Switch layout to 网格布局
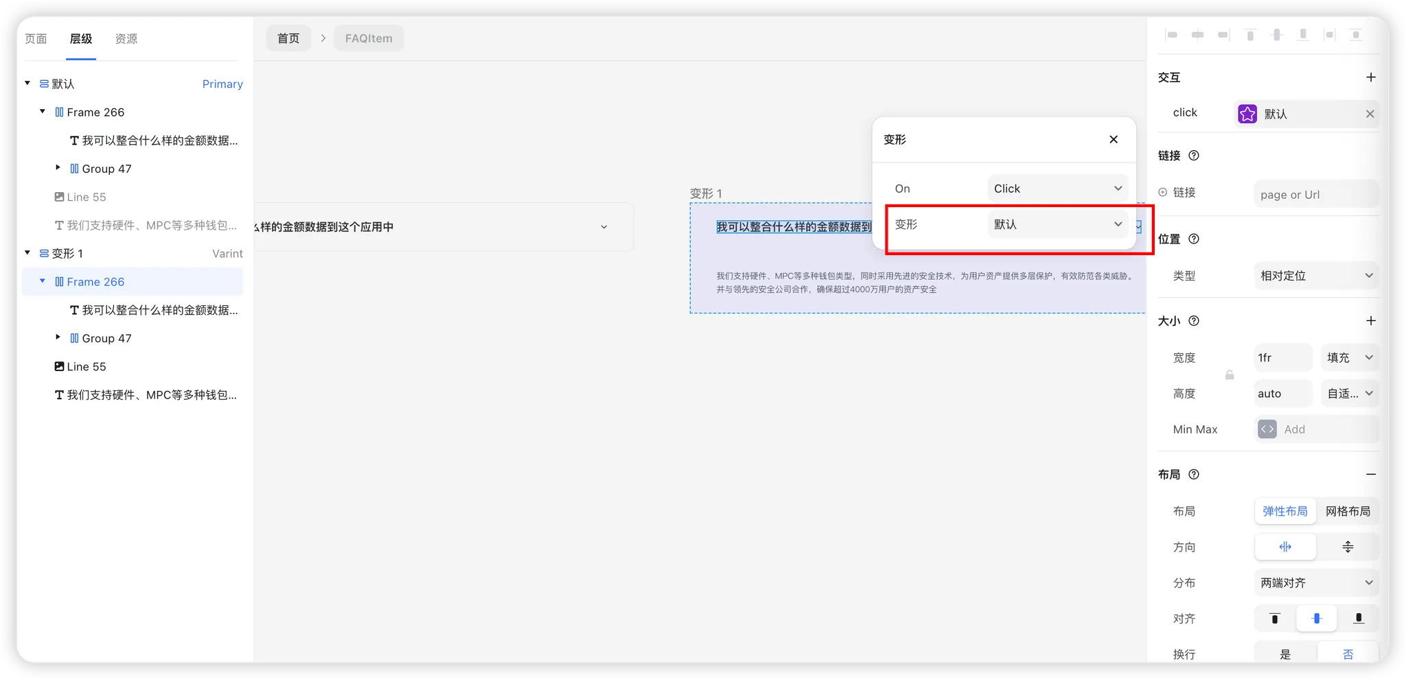 1347,511
